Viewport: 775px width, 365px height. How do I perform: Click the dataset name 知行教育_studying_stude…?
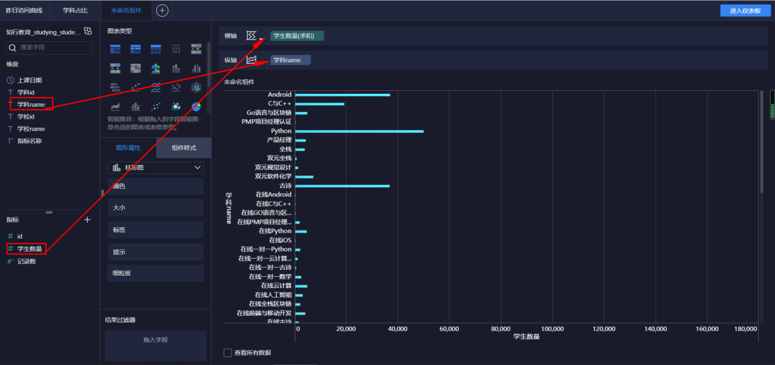43,32
